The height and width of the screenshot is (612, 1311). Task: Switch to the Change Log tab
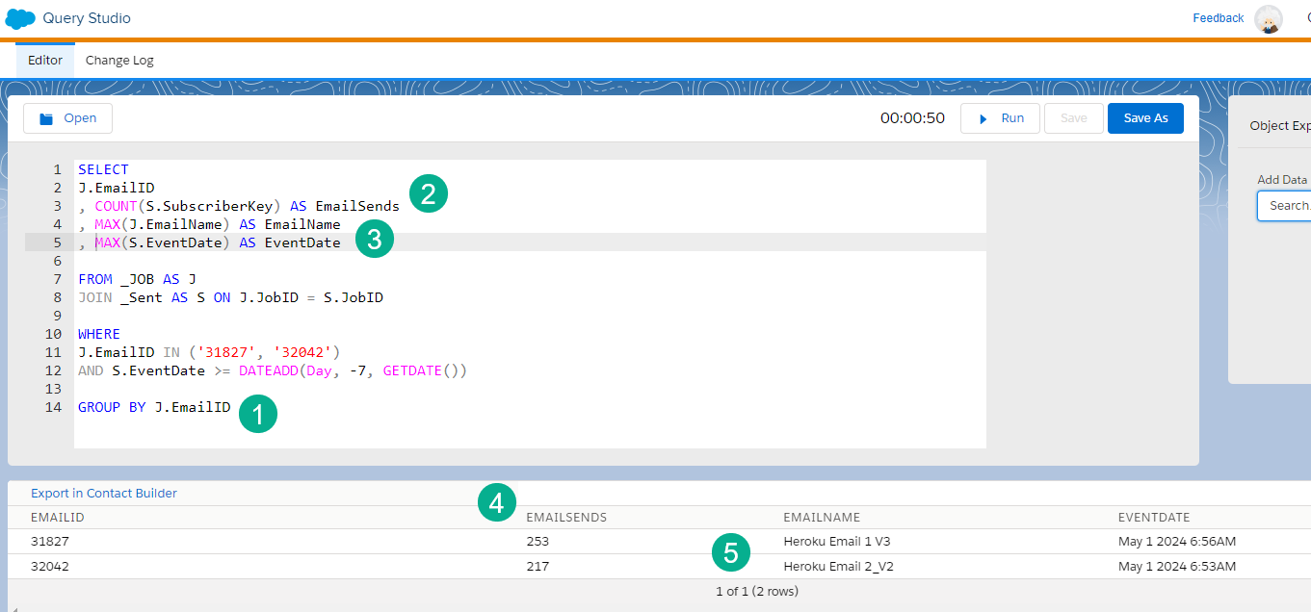(x=119, y=60)
